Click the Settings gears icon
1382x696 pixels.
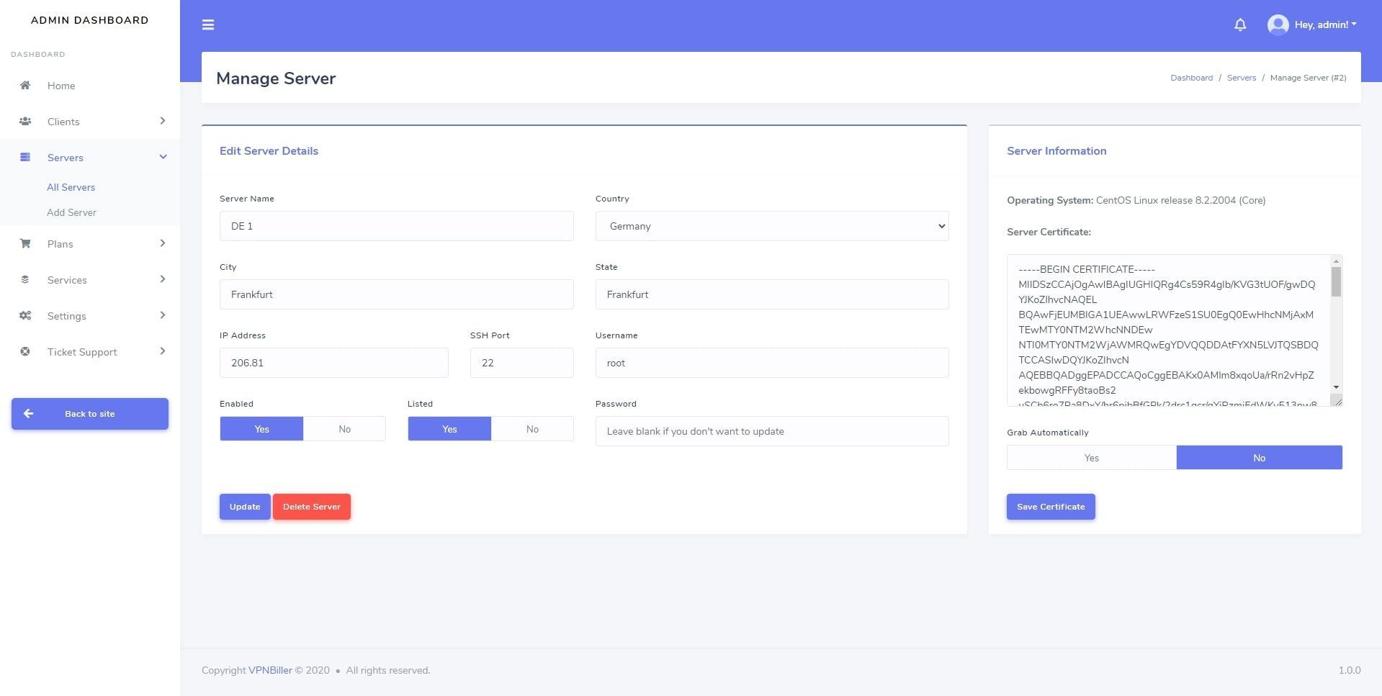point(25,315)
